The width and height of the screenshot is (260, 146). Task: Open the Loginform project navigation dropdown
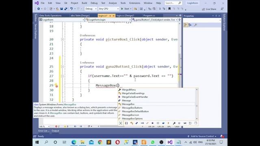click(x=62, y=20)
